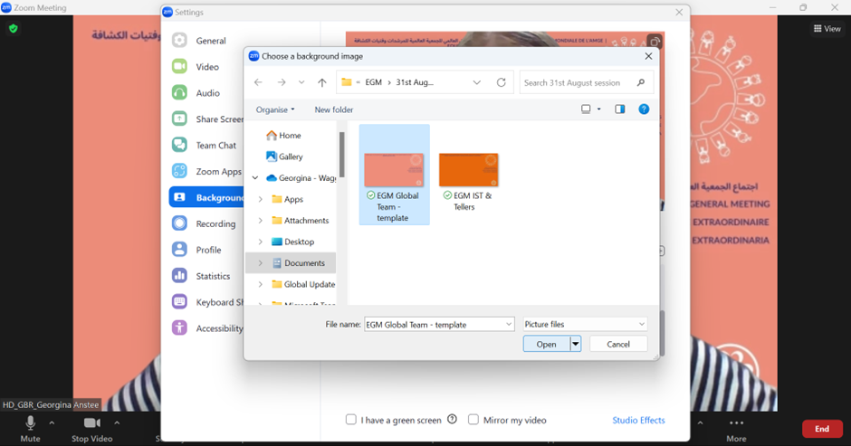This screenshot has width=851, height=446.
Task: Expand the Attachments folder node
Action: click(261, 221)
